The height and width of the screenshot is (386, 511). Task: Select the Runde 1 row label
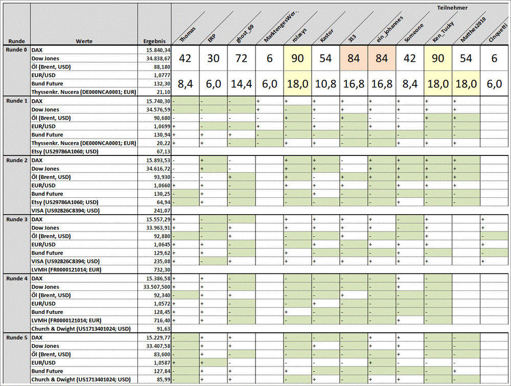tap(17, 101)
